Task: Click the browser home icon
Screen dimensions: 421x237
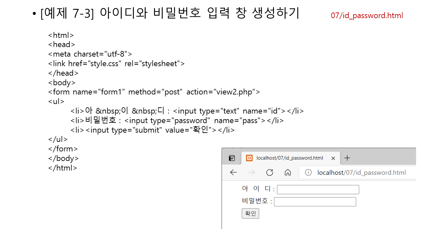Action: (x=288, y=172)
